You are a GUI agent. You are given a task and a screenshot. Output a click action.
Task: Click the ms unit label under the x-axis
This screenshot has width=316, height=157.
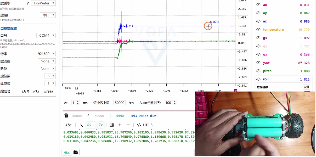(x=76, y=88)
